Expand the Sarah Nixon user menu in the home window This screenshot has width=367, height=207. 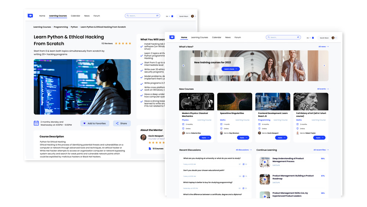336,38
